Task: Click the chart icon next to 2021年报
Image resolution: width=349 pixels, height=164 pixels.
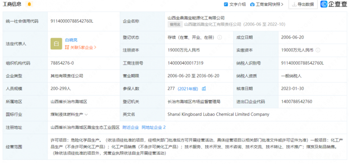Action: 204,89
